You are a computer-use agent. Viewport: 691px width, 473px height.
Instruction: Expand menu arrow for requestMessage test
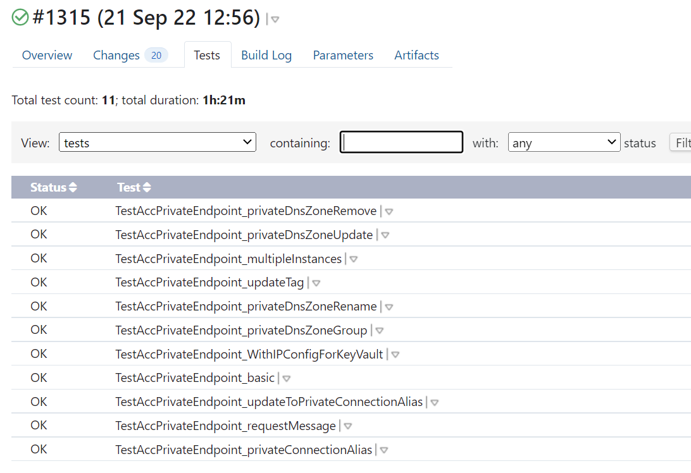pos(347,426)
